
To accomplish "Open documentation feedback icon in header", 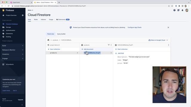I will tap(178, 10).
